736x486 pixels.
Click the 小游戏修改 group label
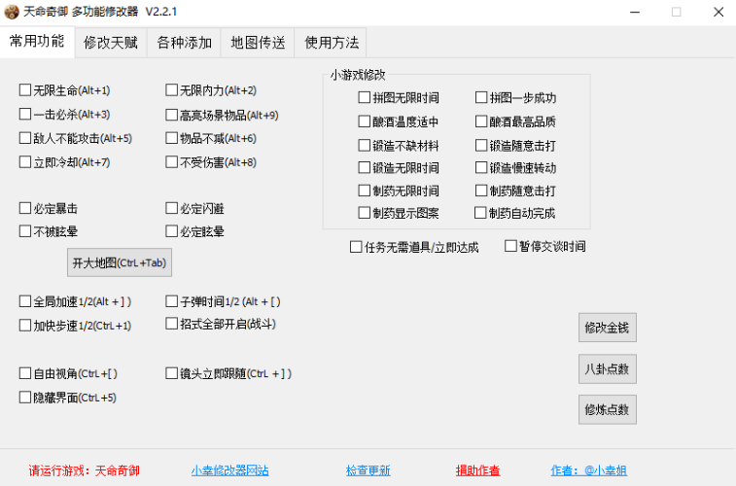point(358,75)
